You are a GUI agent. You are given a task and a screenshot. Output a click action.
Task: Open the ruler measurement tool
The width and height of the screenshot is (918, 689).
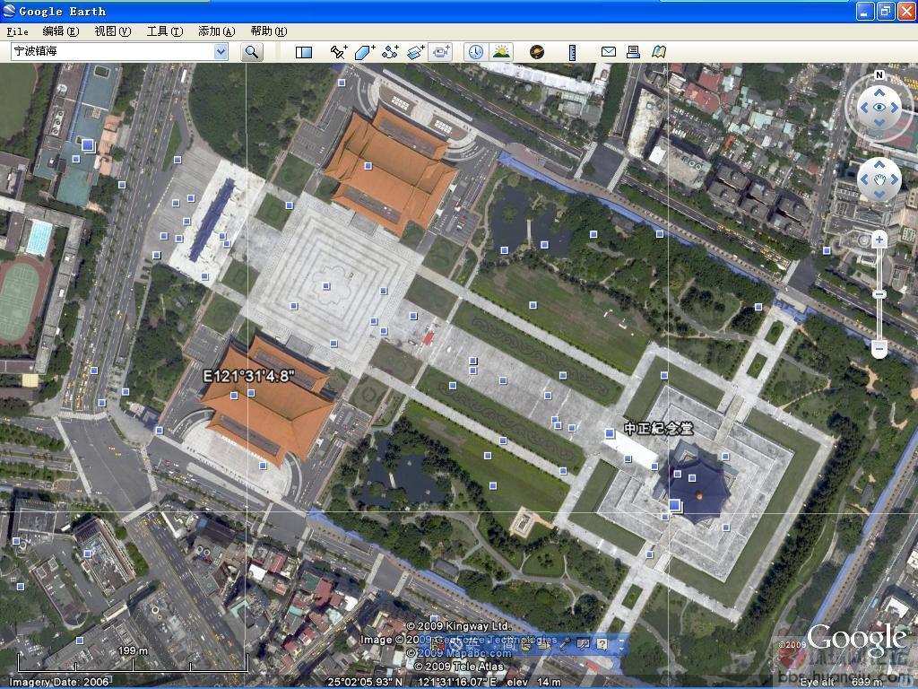[572, 52]
